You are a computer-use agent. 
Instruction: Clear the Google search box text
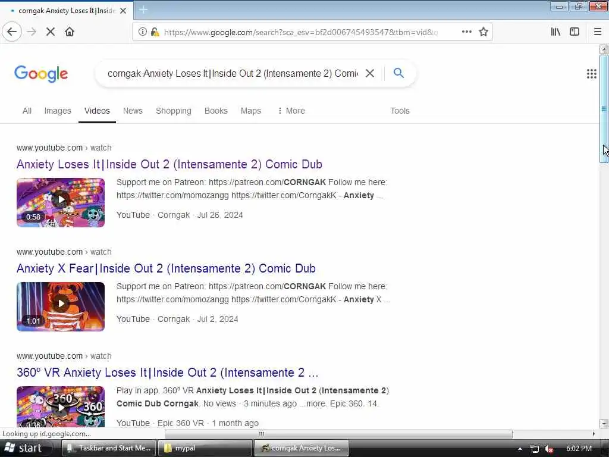(x=370, y=73)
